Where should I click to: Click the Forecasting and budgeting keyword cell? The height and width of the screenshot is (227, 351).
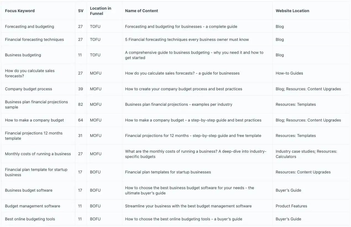click(30, 27)
